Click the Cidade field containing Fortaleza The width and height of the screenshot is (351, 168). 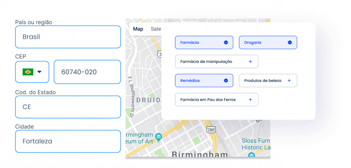[68, 141]
